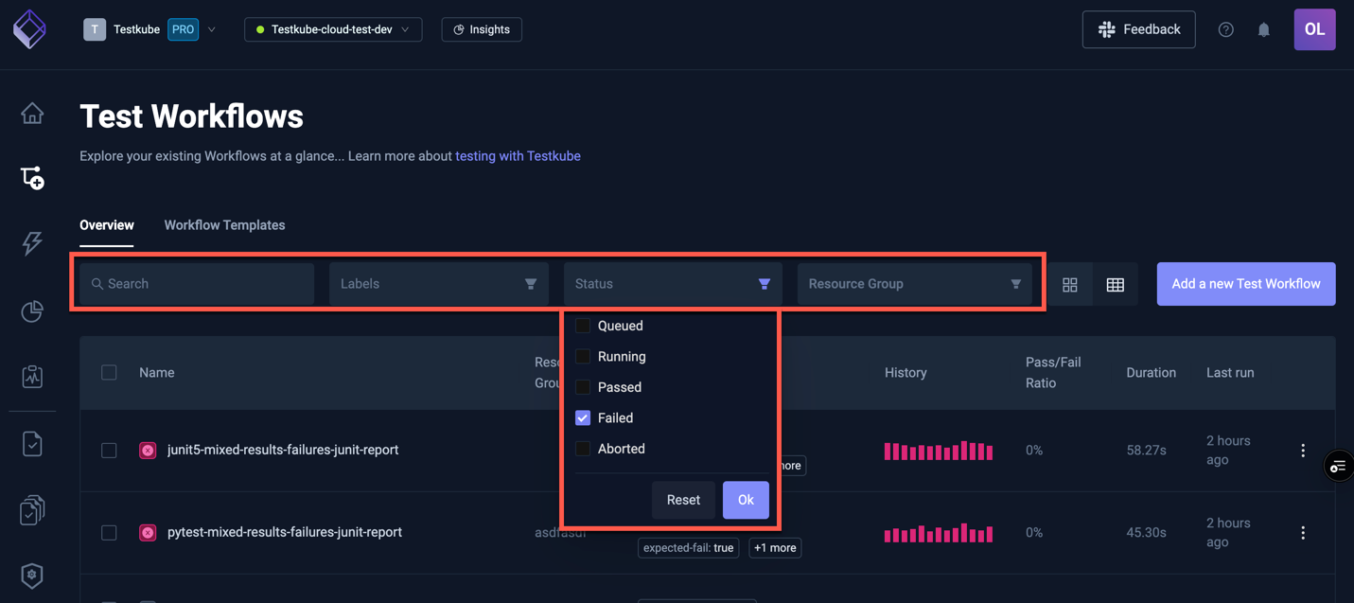The image size is (1354, 603).
Task: Open the help question mark icon
Action: (x=1225, y=29)
